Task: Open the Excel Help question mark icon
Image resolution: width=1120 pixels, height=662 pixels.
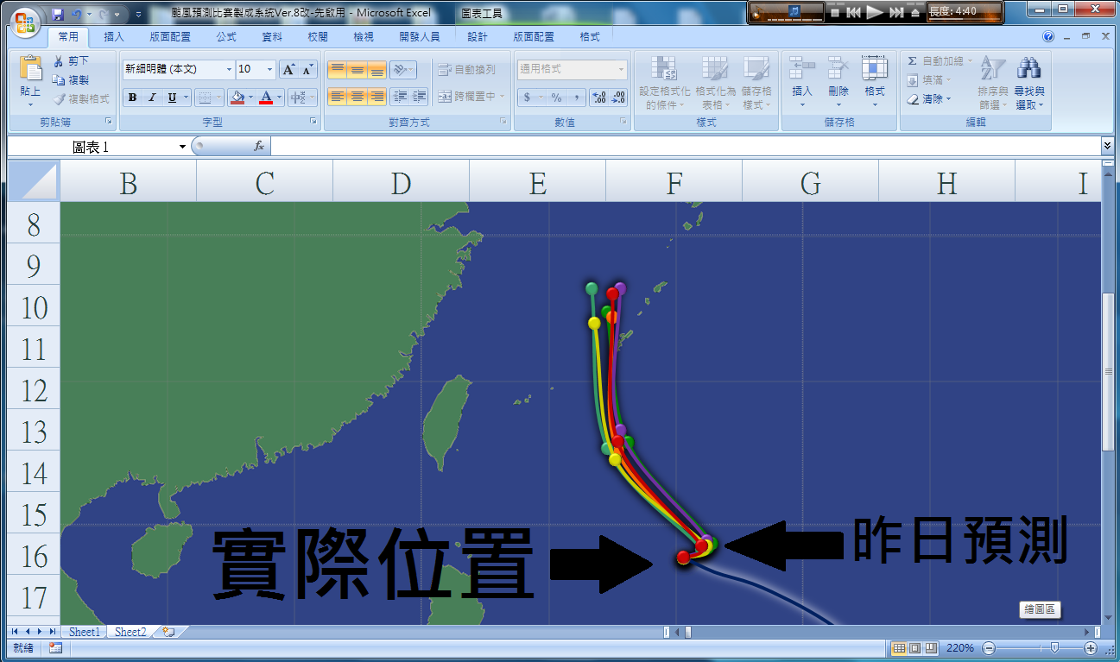Action: click(1048, 37)
